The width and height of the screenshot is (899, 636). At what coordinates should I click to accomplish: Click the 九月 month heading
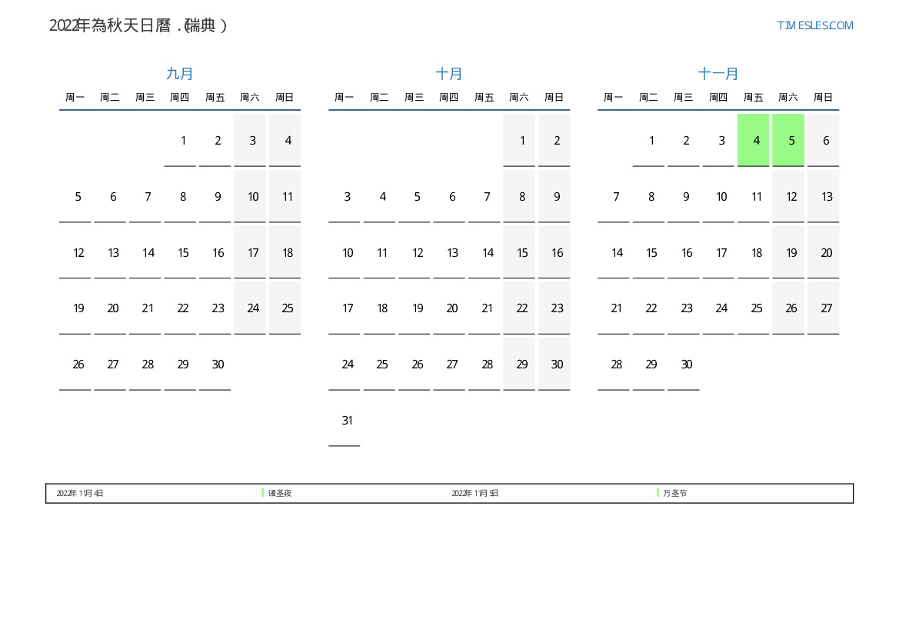pyautogui.click(x=180, y=74)
